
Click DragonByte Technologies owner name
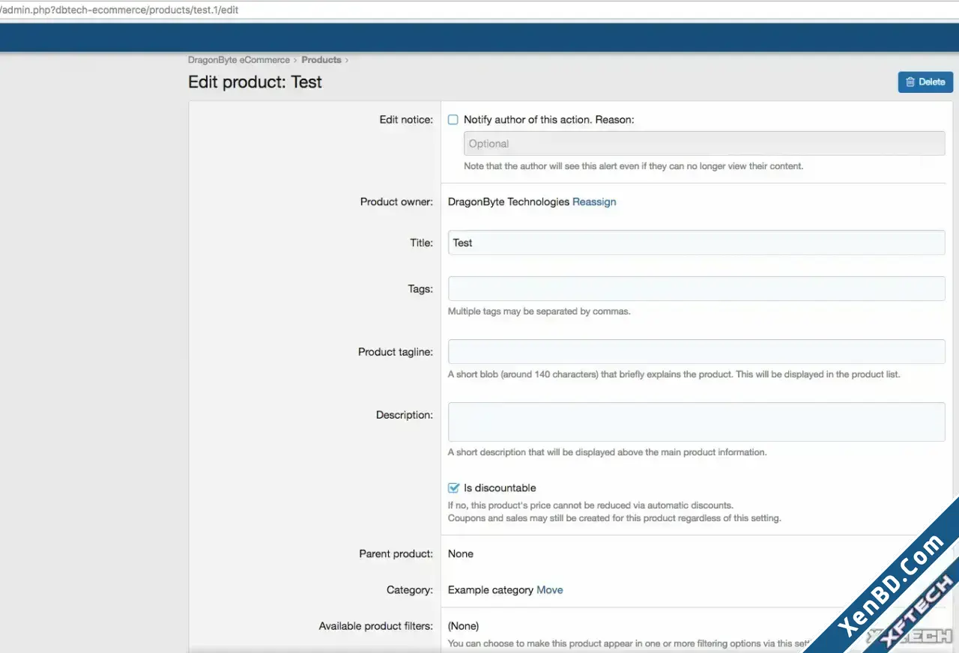tap(509, 201)
